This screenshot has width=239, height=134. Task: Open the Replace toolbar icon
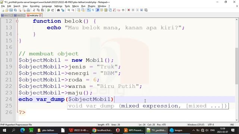coord(63,10)
